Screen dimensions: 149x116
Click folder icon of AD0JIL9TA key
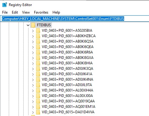[x=38, y=85]
